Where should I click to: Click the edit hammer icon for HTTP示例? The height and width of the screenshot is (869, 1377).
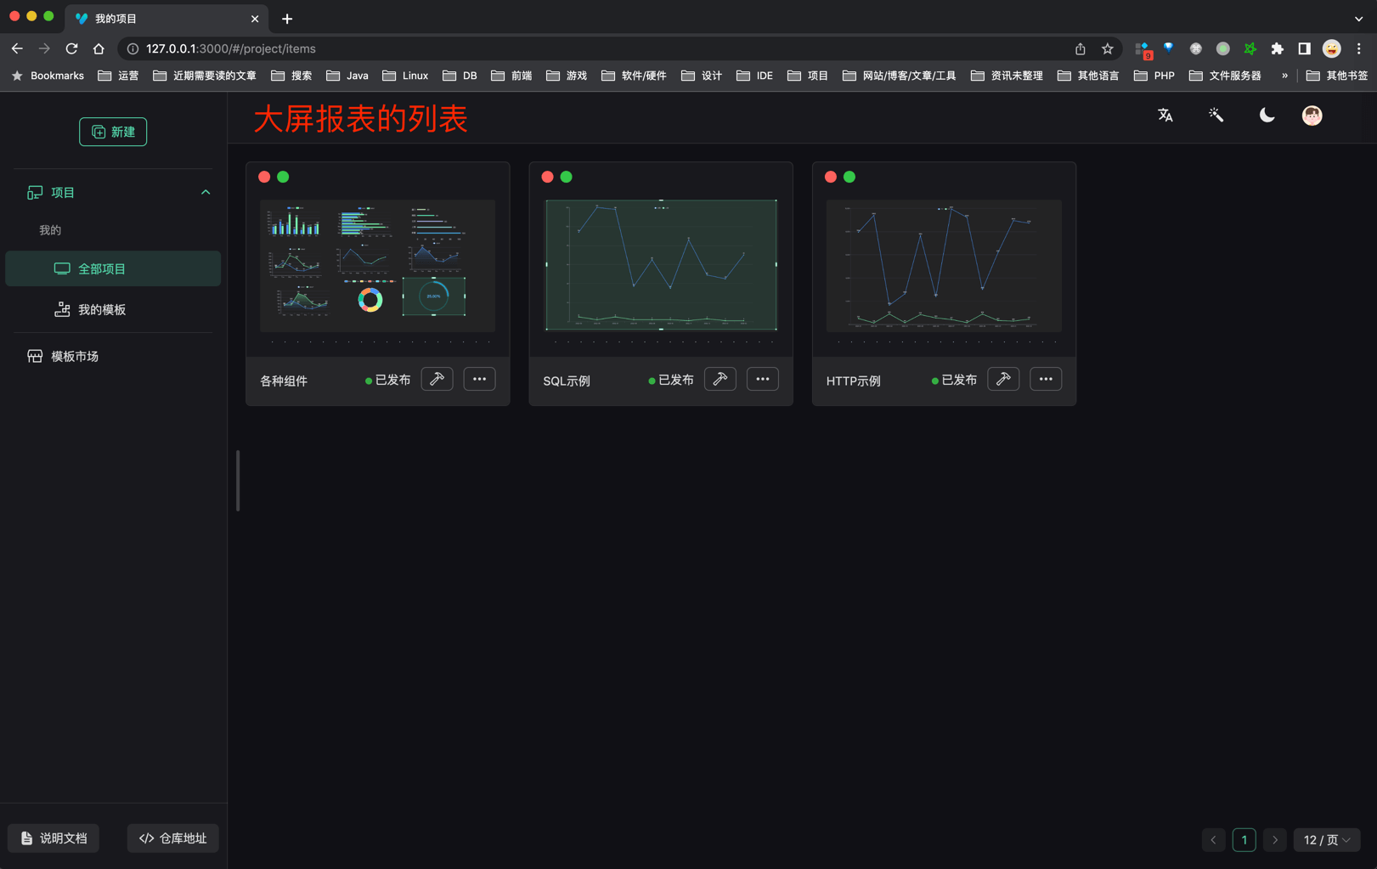[1003, 380]
